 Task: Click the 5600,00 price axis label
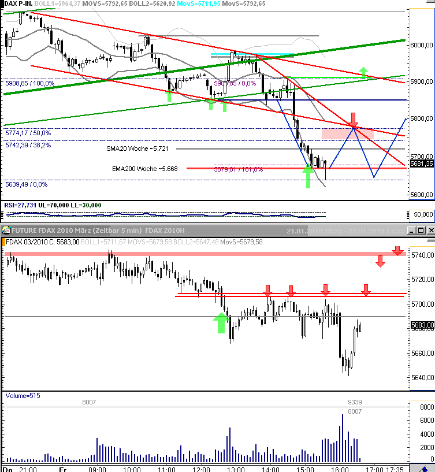point(422,195)
